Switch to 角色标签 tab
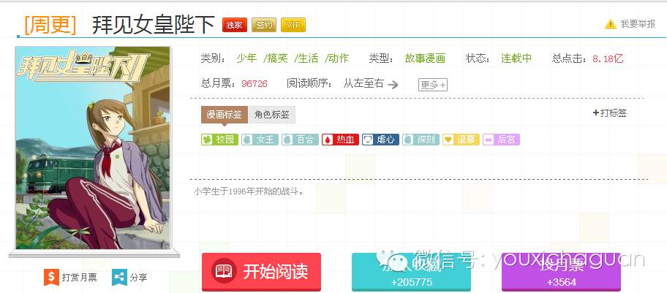 [x=271, y=115]
